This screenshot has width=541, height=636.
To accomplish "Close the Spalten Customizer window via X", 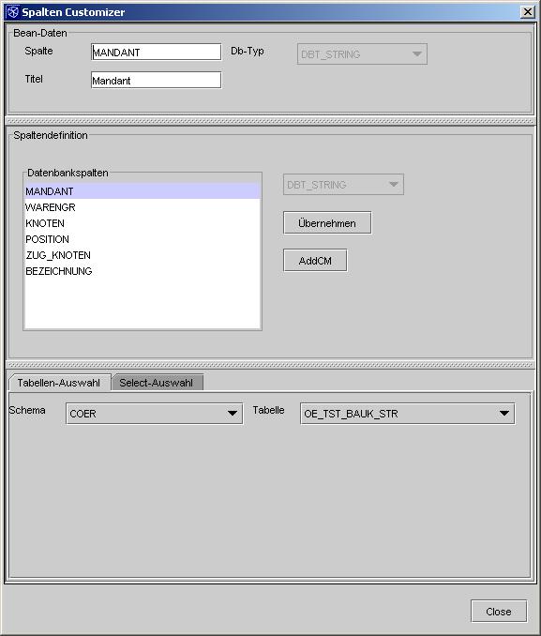I will 527,12.
